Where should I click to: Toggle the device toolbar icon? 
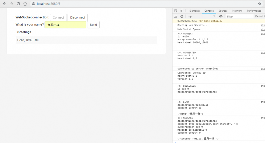click(182, 11)
